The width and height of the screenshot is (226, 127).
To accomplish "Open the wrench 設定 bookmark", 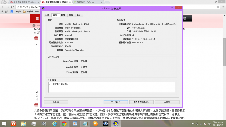I will point(5,11).
